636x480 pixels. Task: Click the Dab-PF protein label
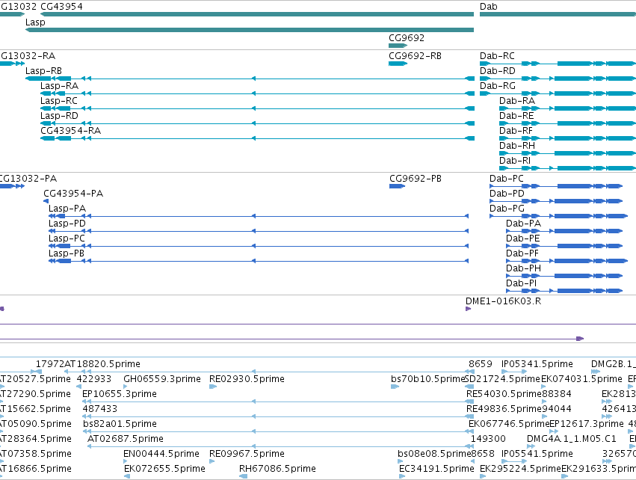click(x=522, y=253)
